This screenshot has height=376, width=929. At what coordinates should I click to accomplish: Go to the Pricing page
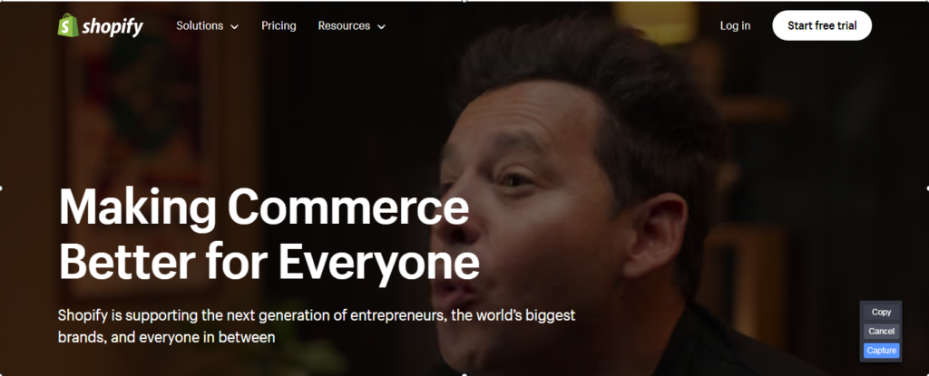click(x=279, y=26)
